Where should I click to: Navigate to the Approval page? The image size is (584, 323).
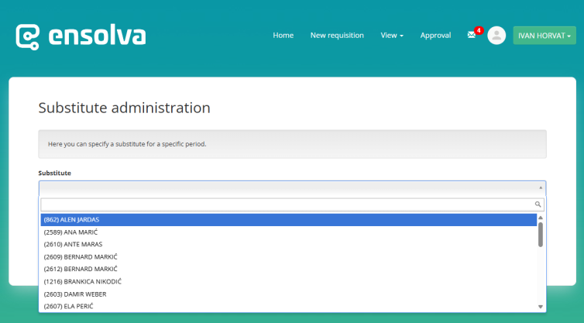(435, 36)
